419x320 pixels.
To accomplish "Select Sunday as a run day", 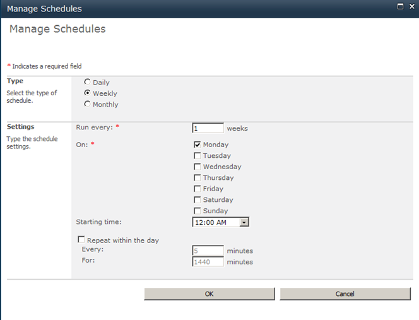I will pyautogui.click(x=198, y=211).
